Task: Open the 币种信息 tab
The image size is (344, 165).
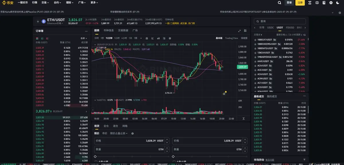Action: point(109,31)
